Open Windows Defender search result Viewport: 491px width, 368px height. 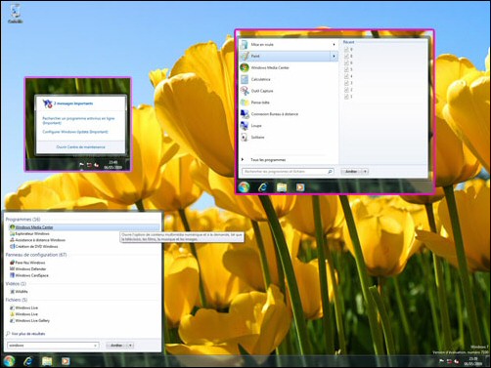point(27,269)
